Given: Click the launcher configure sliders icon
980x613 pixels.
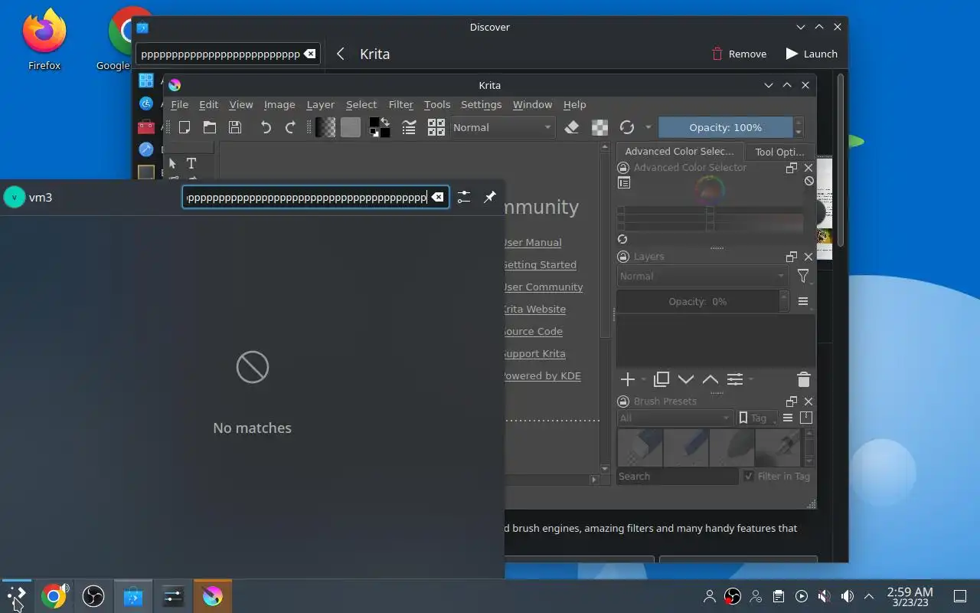Looking at the screenshot, I should (x=463, y=197).
